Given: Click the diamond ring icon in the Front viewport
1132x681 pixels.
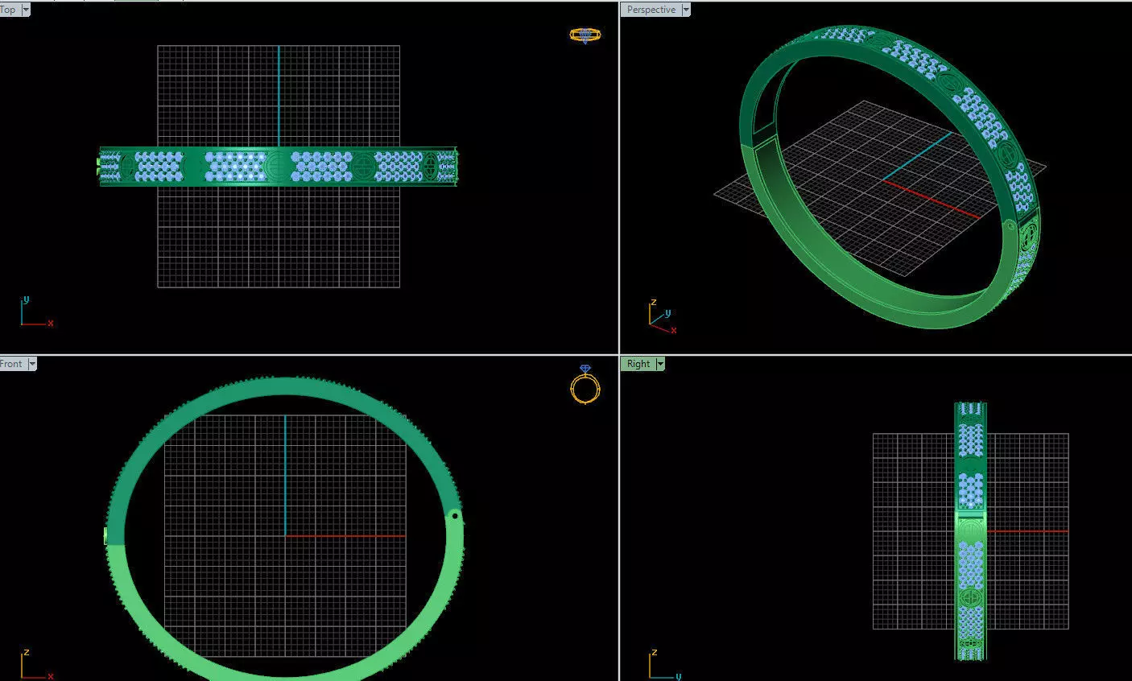Looking at the screenshot, I should coord(585,384).
